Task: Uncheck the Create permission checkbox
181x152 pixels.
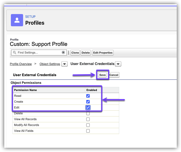Action: [88, 102]
